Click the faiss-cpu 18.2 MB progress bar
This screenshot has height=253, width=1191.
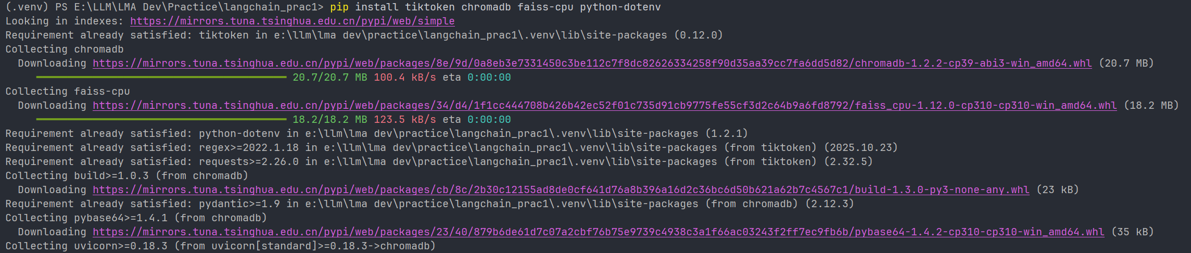tap(161, 120)
